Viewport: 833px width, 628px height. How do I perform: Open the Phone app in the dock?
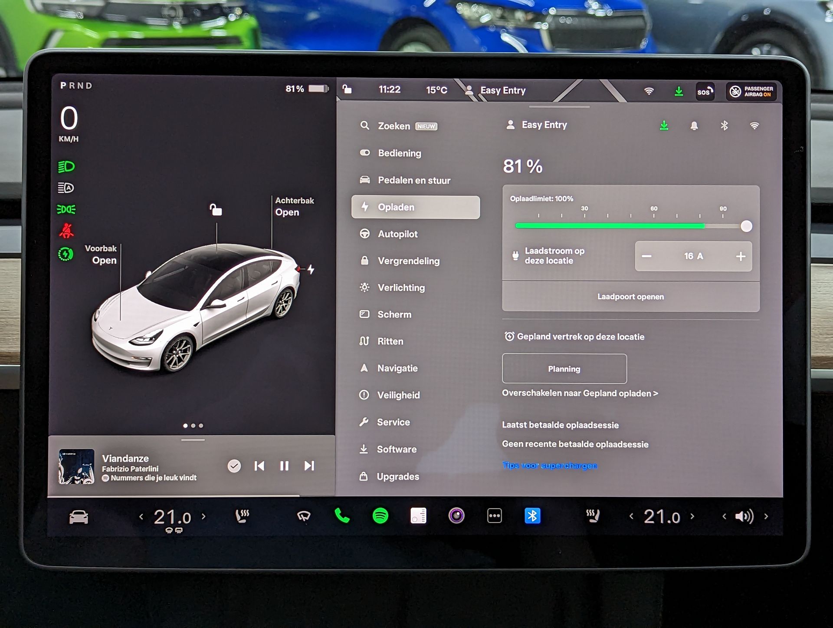(x=342, y=516)
